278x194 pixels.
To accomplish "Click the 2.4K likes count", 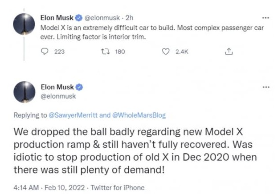I will coord(182,51).
